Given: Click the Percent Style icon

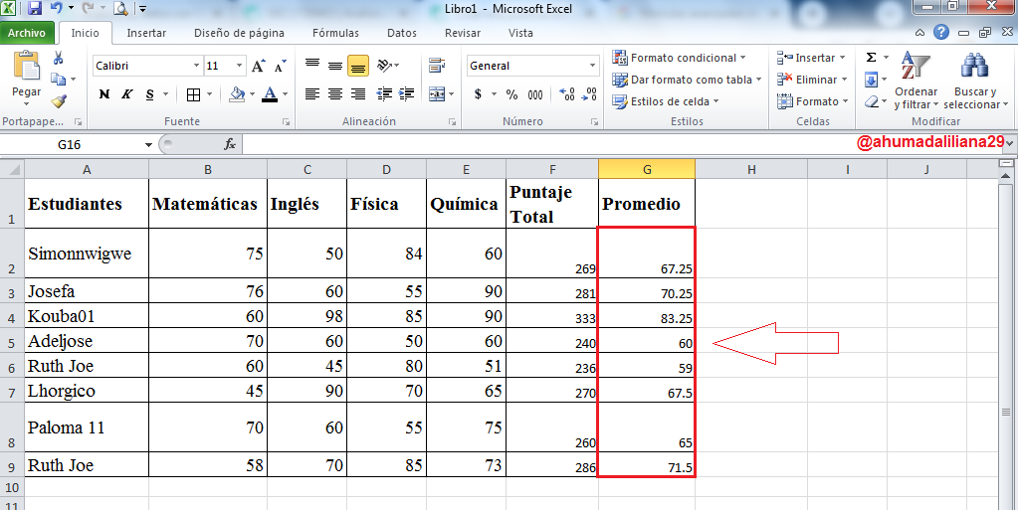Looking at the screenshot, I should pyautogui.click(x=512, y=94).
